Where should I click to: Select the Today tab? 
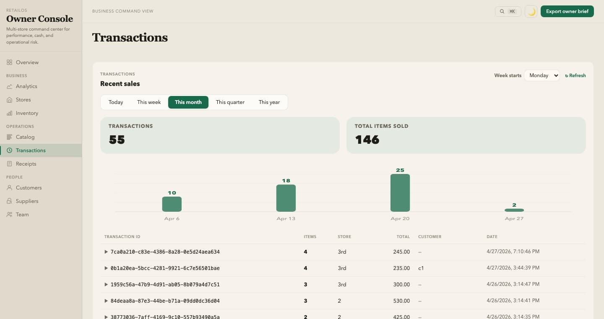pos(116,102)
